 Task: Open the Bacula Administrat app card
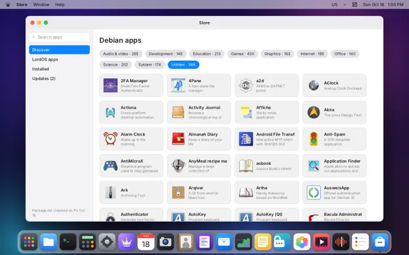click(x=335, y=215)
